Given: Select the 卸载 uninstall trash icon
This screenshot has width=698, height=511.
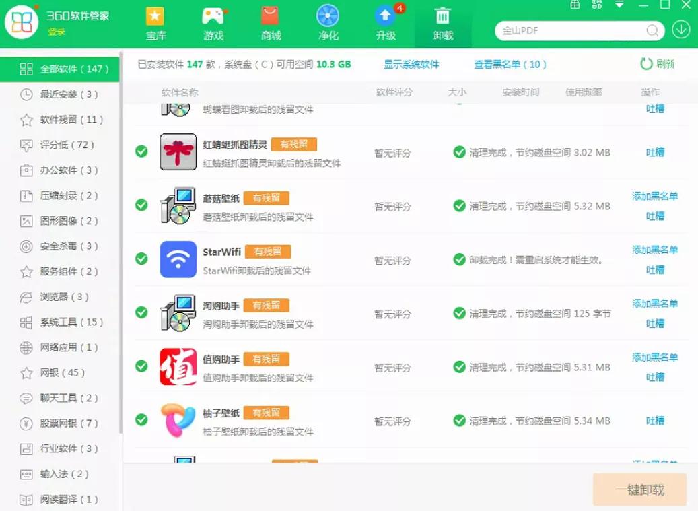Looking at the screenshot, I should (443, 22).
